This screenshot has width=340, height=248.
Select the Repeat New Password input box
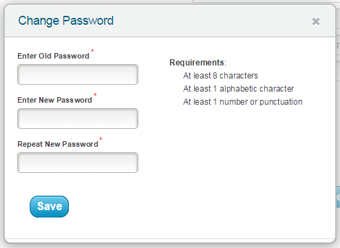[x=78, y=163]
